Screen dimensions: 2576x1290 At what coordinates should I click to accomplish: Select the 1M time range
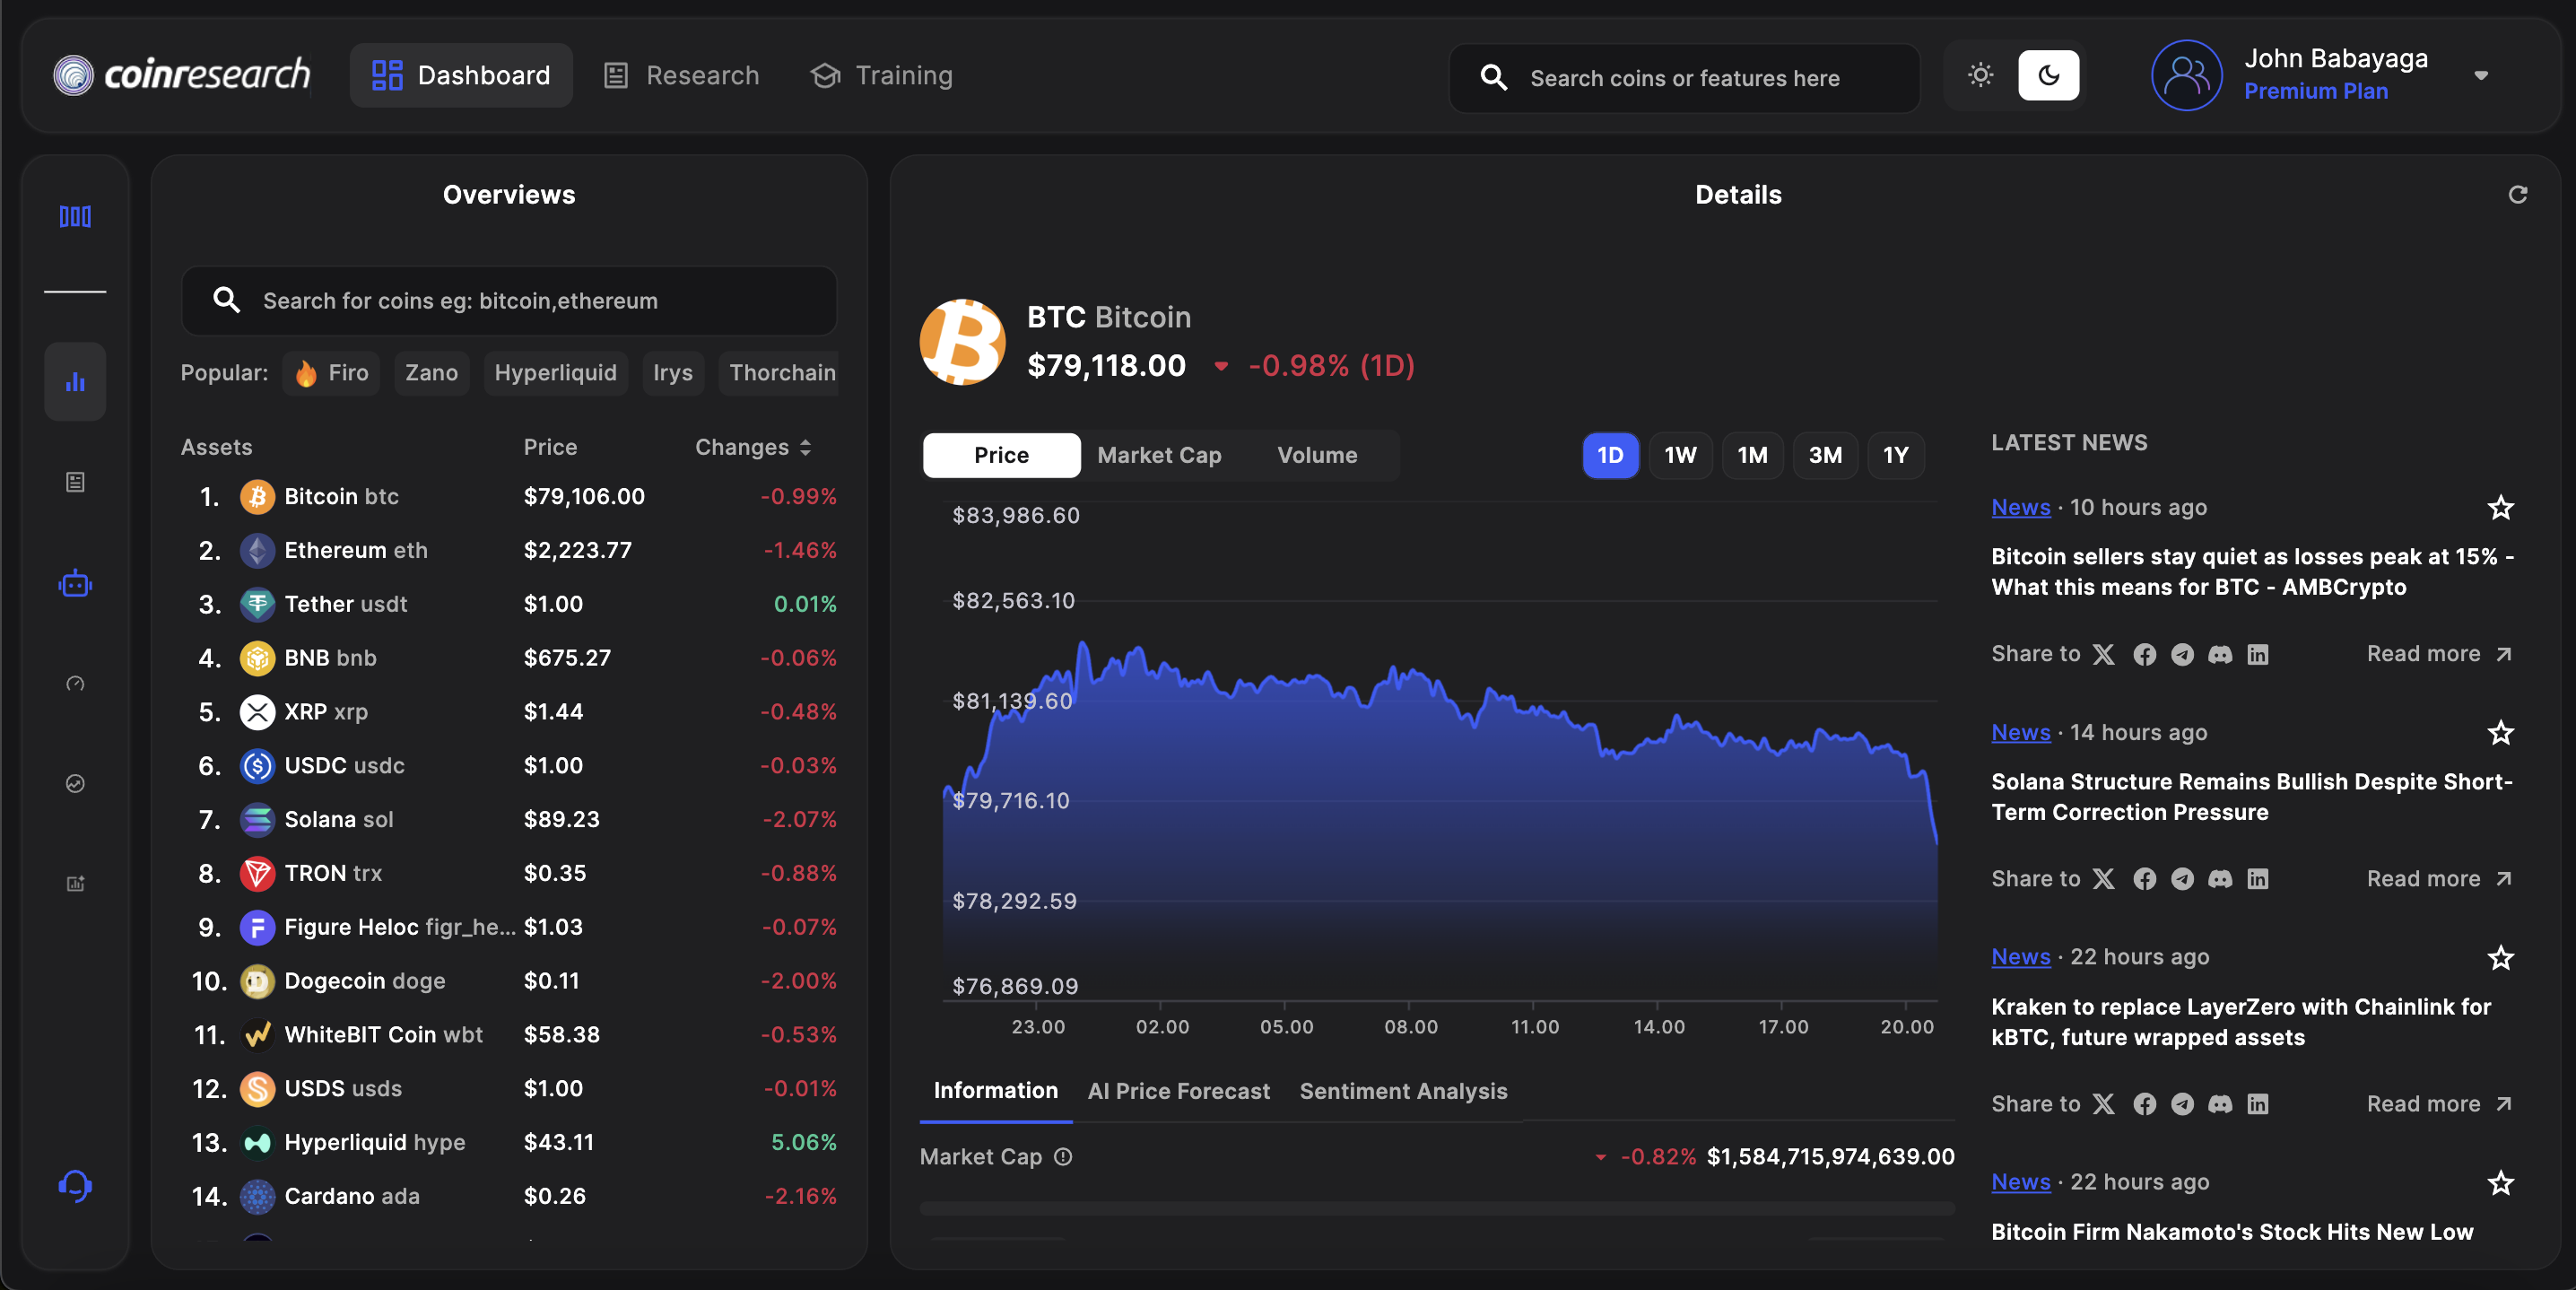point(1752,455)
